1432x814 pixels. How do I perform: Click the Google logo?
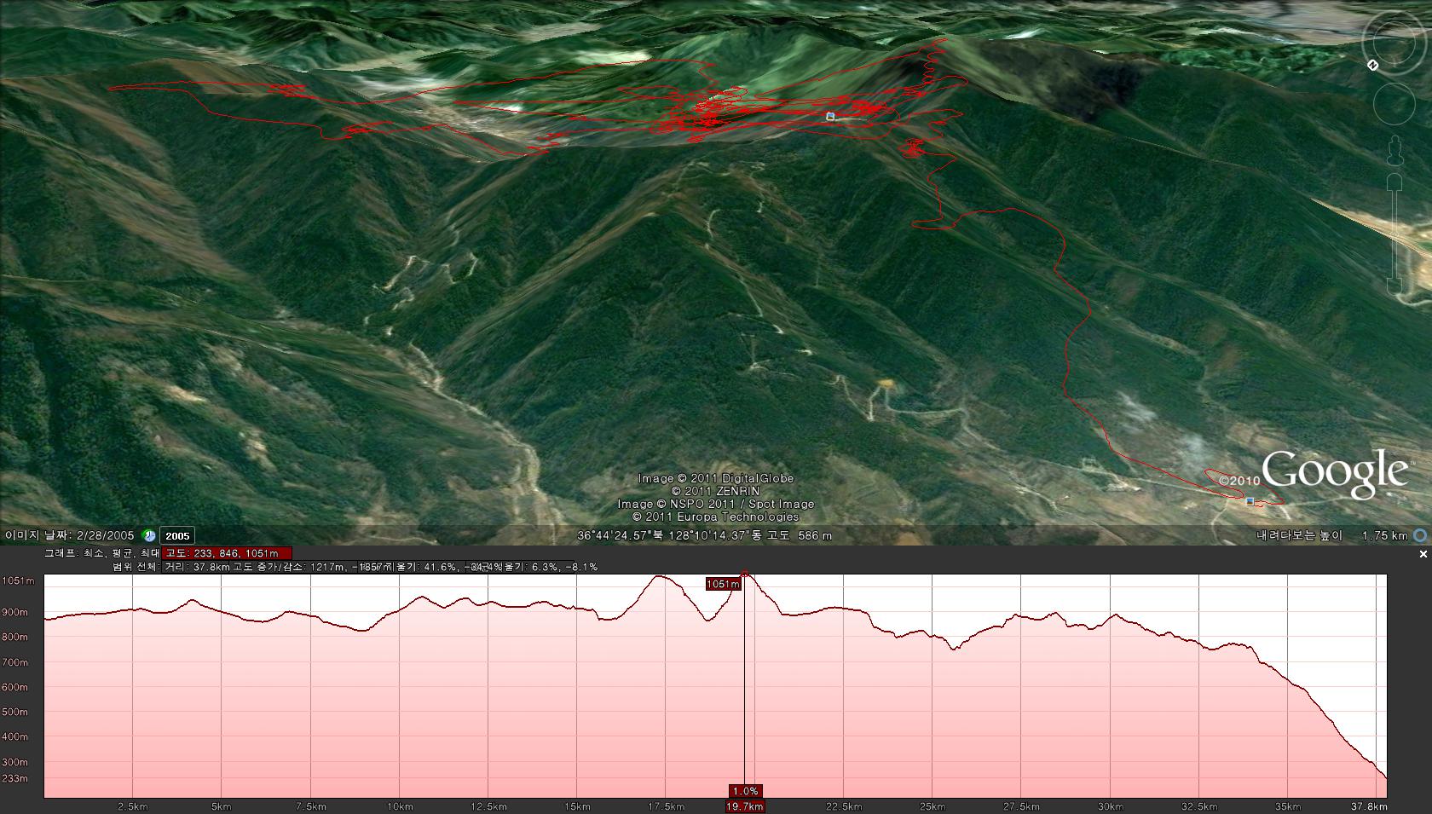pyautogui.click(x=1334, y=473)
